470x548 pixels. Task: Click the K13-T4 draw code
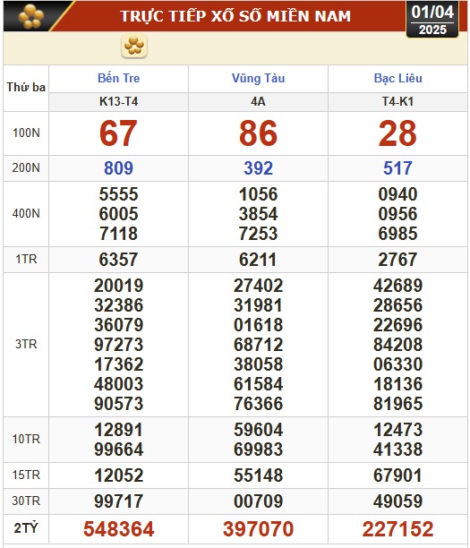coord(118,102)
